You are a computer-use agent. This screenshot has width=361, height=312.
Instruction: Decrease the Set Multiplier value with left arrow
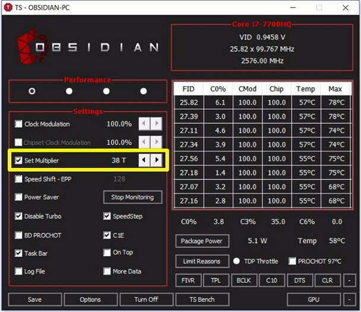click(x=144, y=160)
